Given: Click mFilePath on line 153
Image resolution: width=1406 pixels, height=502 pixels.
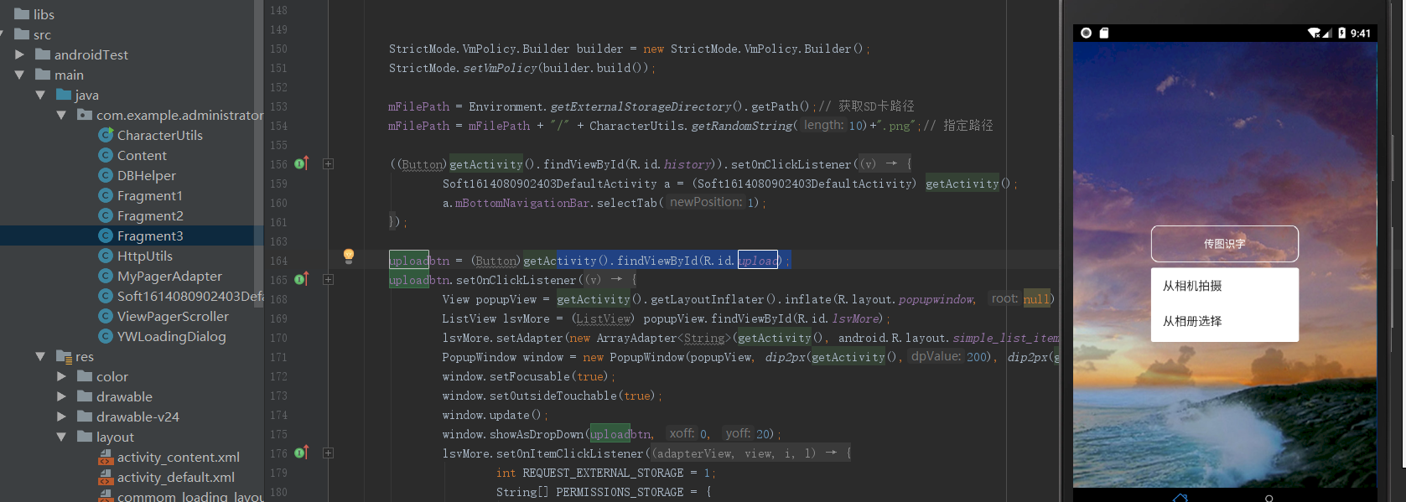Looking at the screenshot, I should coord(419,106).
